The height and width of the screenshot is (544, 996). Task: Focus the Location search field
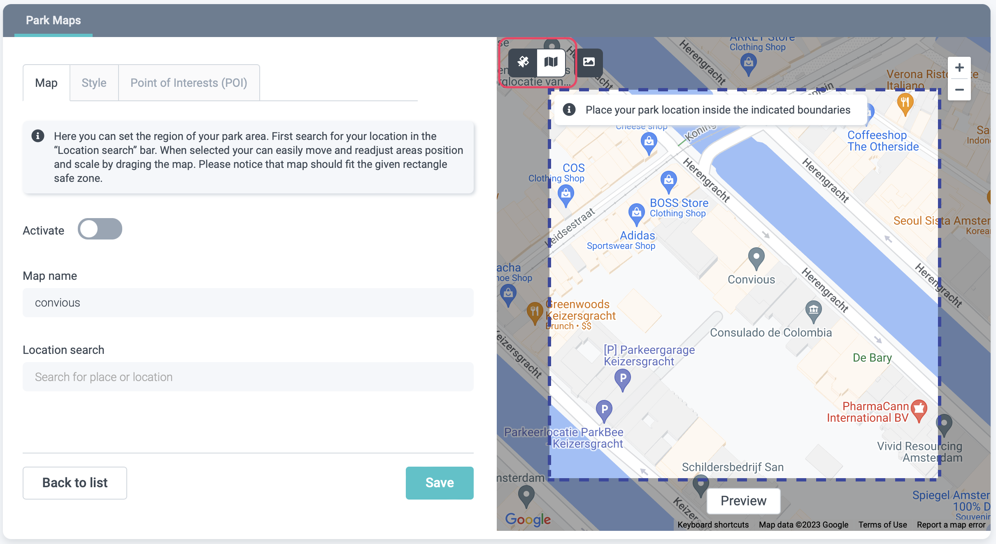(x=248, y=377)
